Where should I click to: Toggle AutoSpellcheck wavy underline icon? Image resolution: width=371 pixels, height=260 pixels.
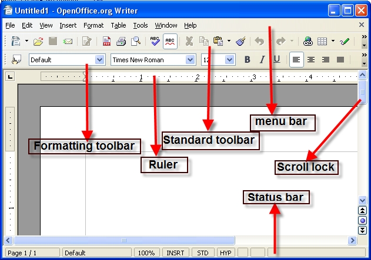click(170, 41)
